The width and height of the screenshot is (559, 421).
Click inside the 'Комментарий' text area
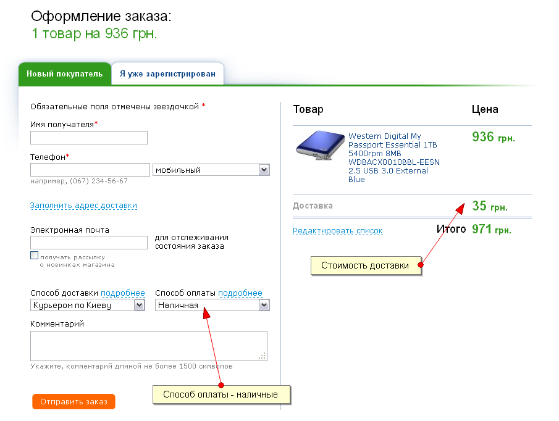(x=148, y=346)
